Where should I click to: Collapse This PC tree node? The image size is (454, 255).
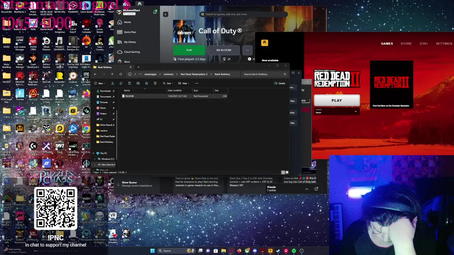pos(94,153)
